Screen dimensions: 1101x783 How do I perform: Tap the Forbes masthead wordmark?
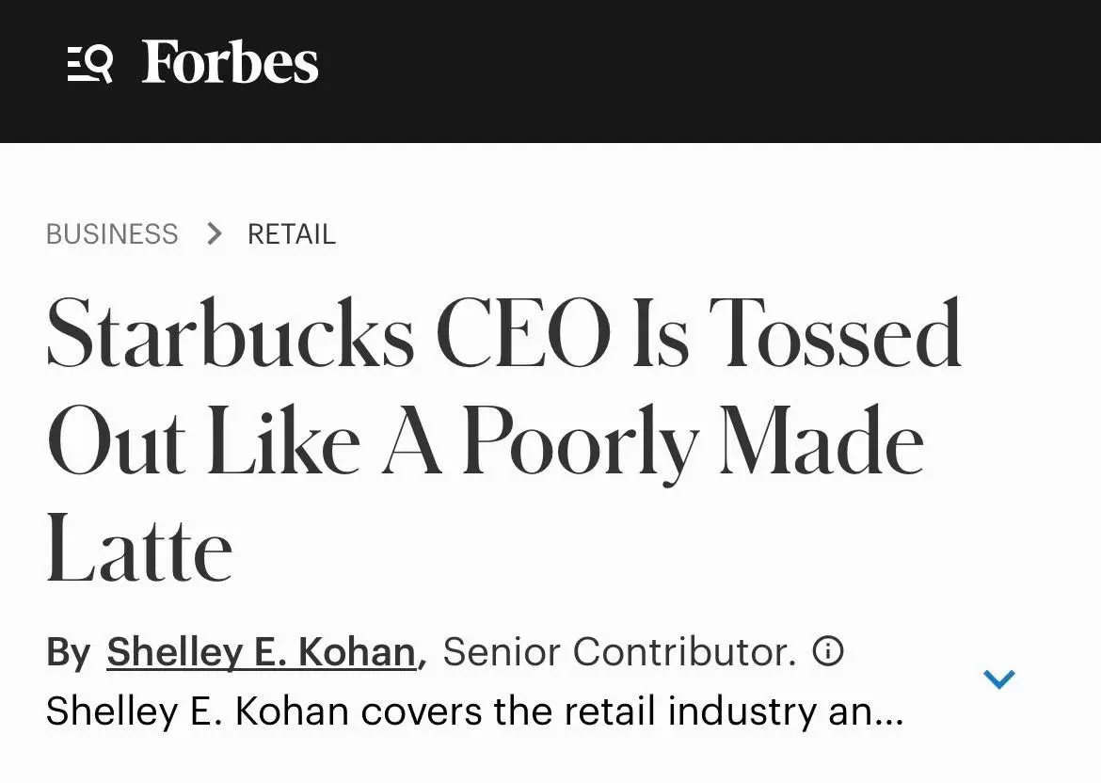(229, 64)
